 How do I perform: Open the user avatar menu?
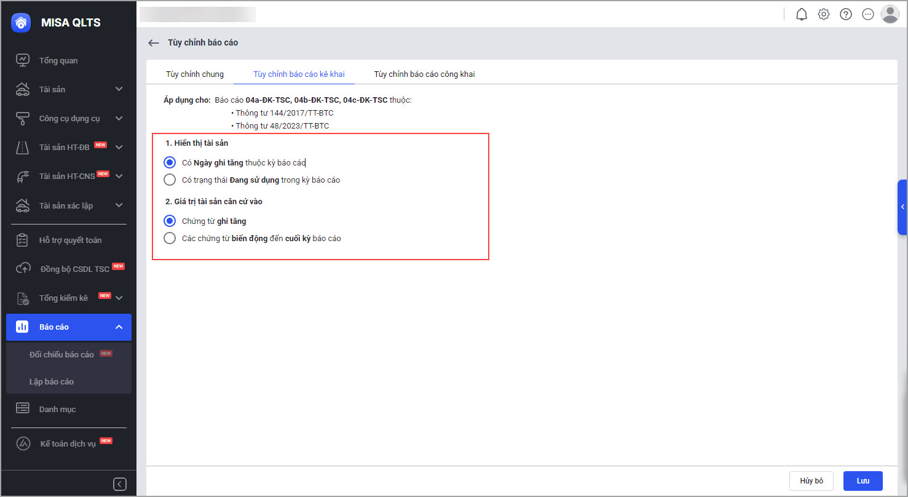890,14
